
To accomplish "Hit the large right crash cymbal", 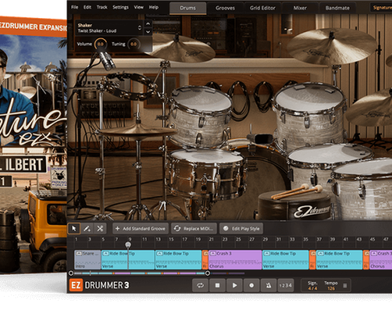I will [332, 46].
